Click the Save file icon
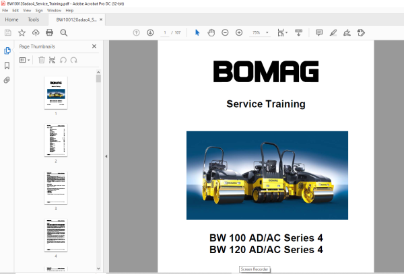 coord(8,33)
